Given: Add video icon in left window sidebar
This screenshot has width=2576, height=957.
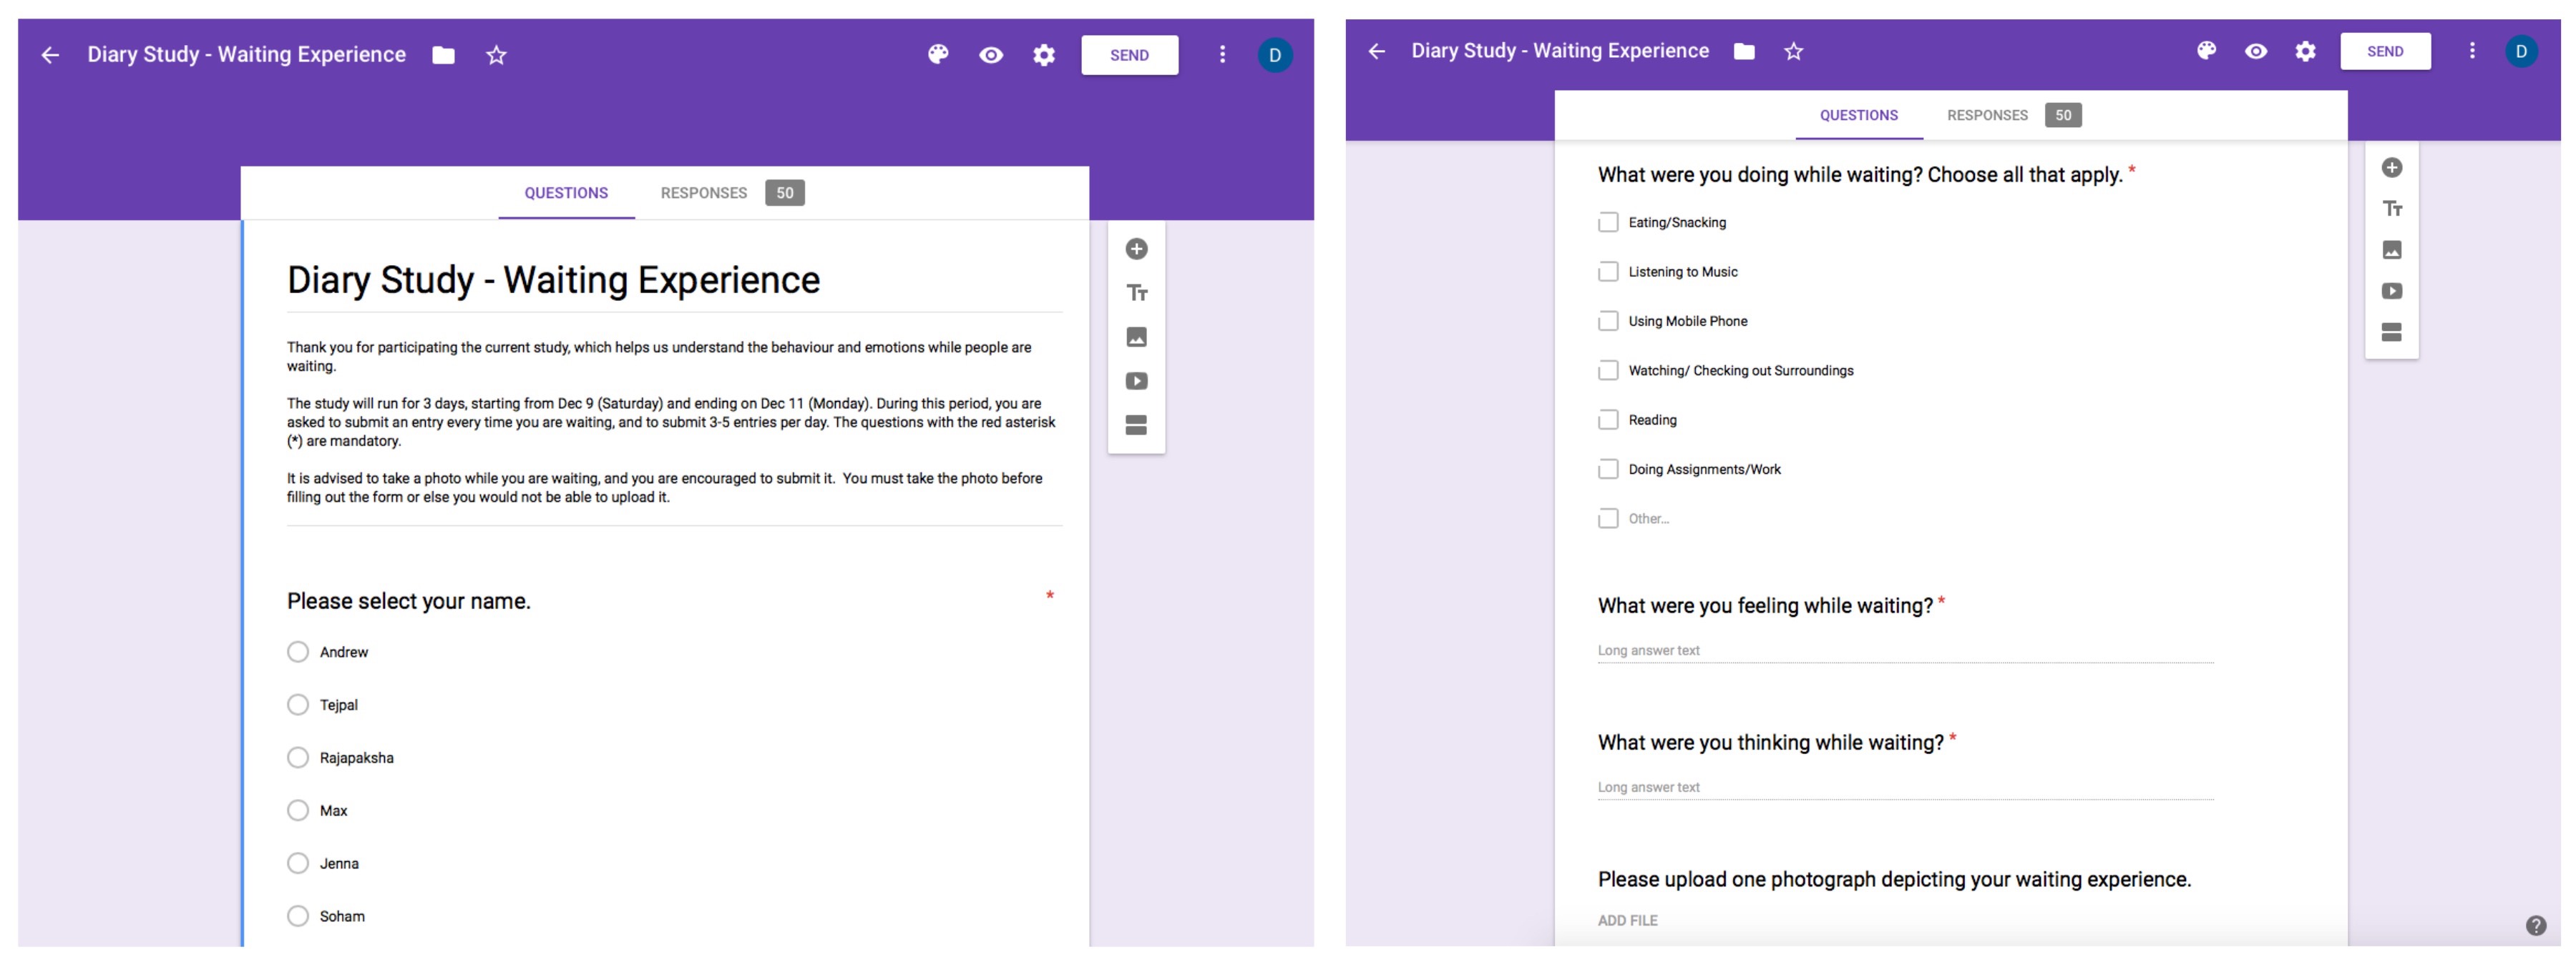Looking at the screenshot, I should [1136, 381].
